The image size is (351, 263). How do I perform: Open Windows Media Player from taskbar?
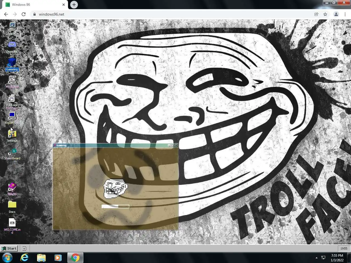(58, 258)
